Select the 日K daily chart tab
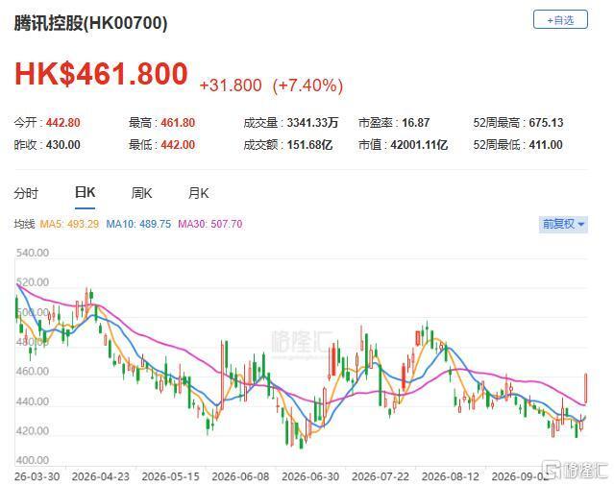614x486 pixels. [85, 192]
